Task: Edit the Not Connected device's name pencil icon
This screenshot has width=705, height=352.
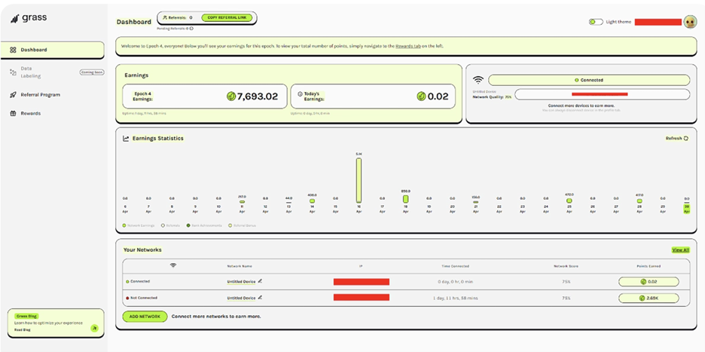Action: tap(260, 298)
